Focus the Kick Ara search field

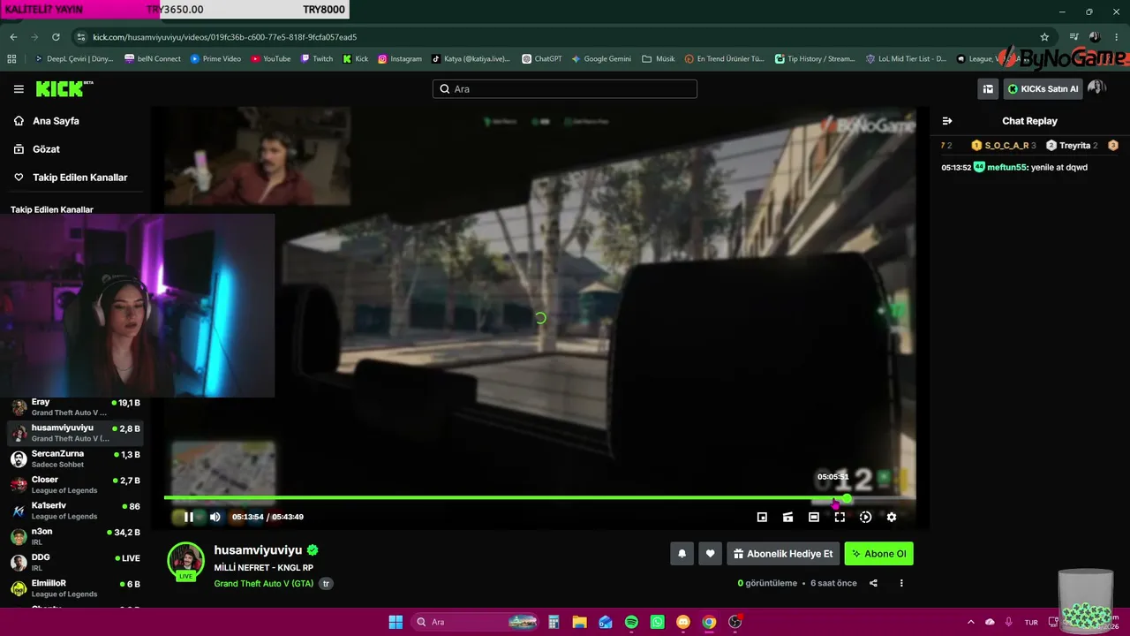tap(565, 89)
